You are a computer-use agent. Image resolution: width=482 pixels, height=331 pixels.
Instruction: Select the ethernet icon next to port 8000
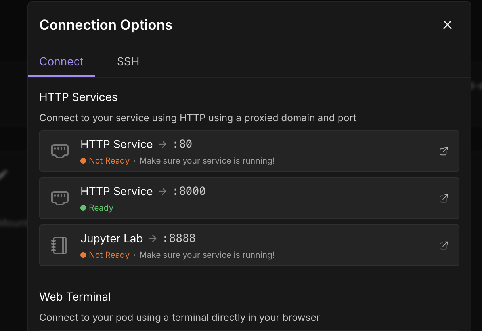59,198
